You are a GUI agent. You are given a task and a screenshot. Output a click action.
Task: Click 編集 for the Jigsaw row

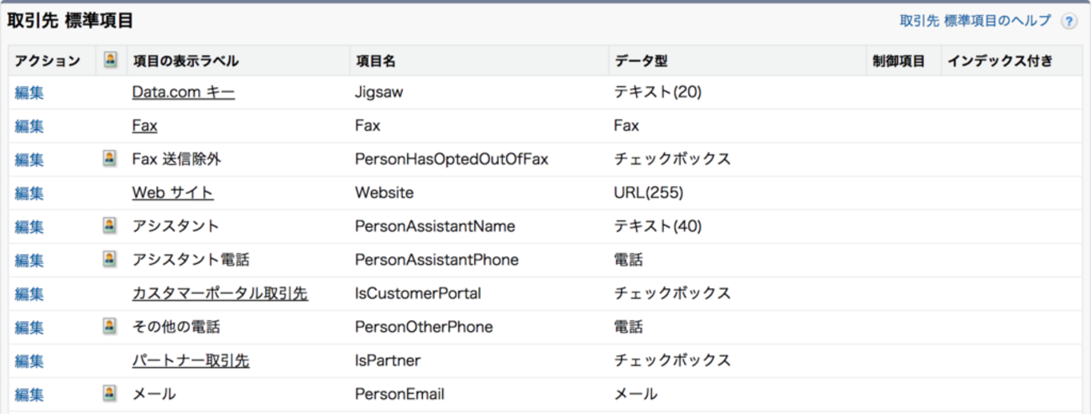pos(29,92)
